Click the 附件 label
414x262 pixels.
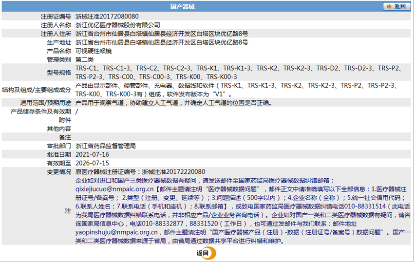click(x=65, y=120)
